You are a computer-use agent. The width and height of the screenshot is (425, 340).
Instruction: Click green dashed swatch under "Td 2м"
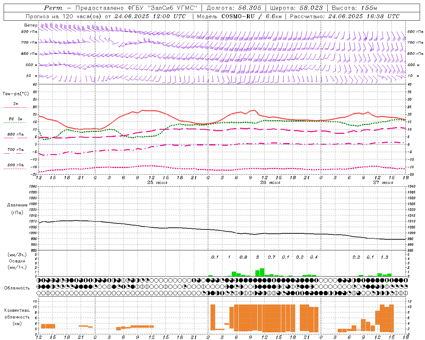pyautogui.click(x=15, y=123)
